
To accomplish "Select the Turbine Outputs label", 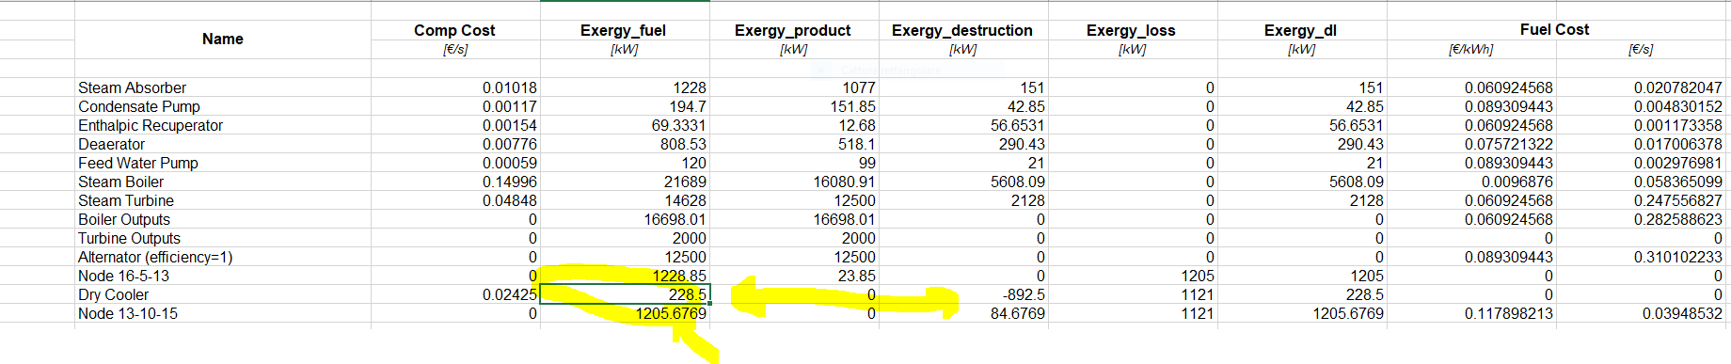I will coord(223,238).
